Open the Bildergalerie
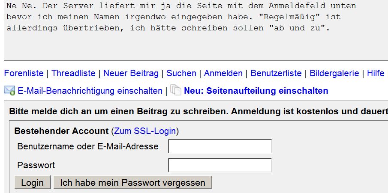388x193 pixels. point(334,73)
